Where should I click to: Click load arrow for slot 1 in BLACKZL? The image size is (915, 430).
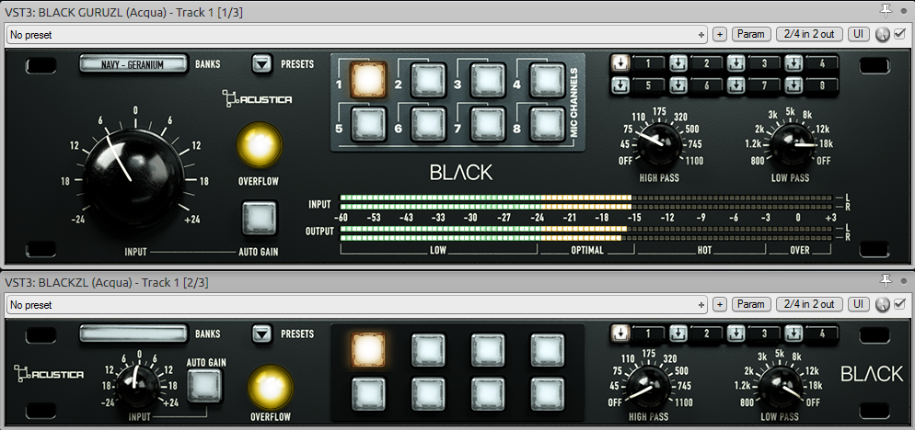click(620, 334)
